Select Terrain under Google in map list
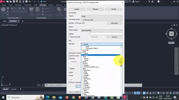179x100 pixels. [86, 86]
